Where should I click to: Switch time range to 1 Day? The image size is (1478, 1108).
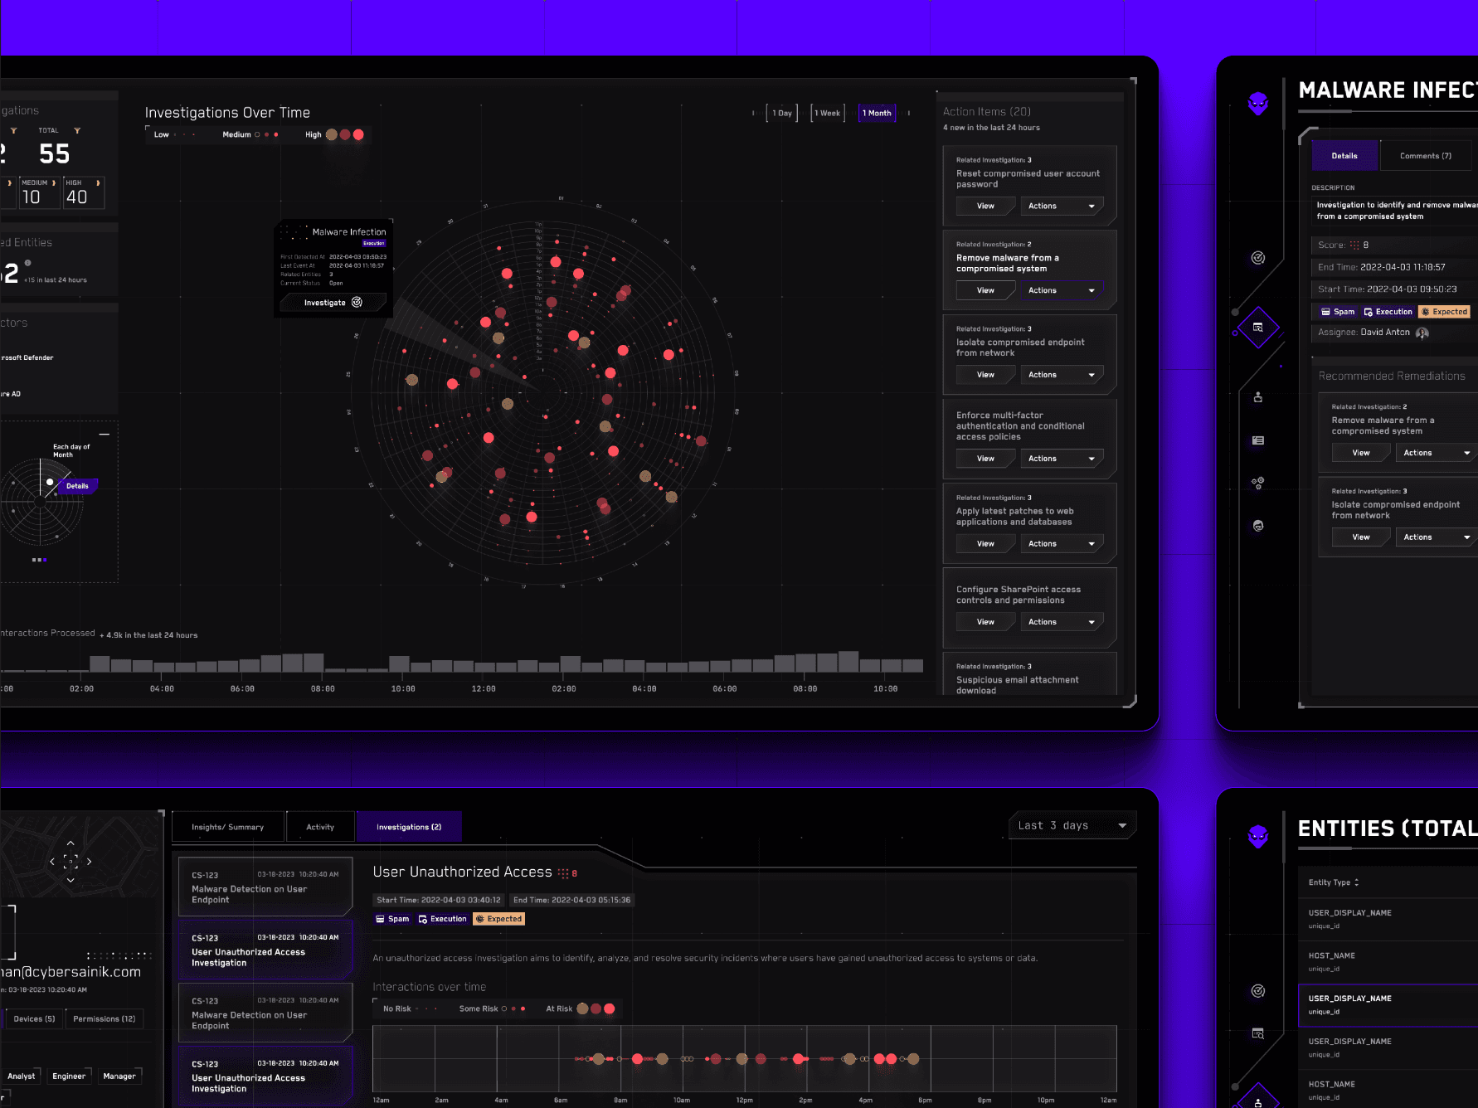point(781,114)
